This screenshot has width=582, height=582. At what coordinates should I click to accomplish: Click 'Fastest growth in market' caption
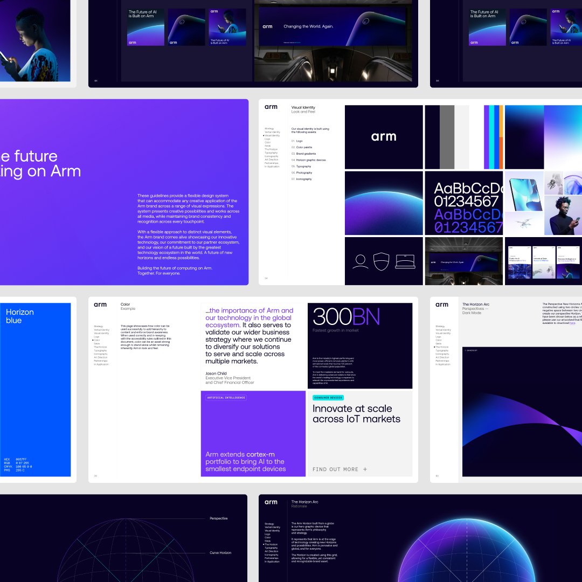336,330
